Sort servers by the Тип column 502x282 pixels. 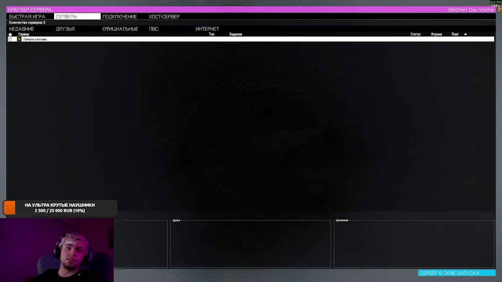[211, 34]
